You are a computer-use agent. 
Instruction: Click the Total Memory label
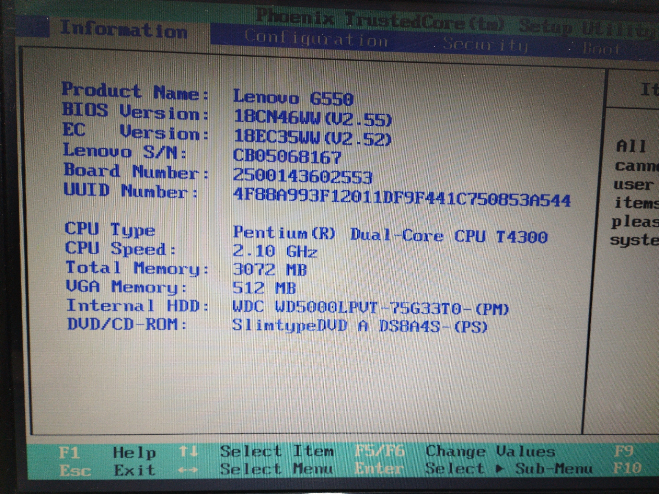137,268
